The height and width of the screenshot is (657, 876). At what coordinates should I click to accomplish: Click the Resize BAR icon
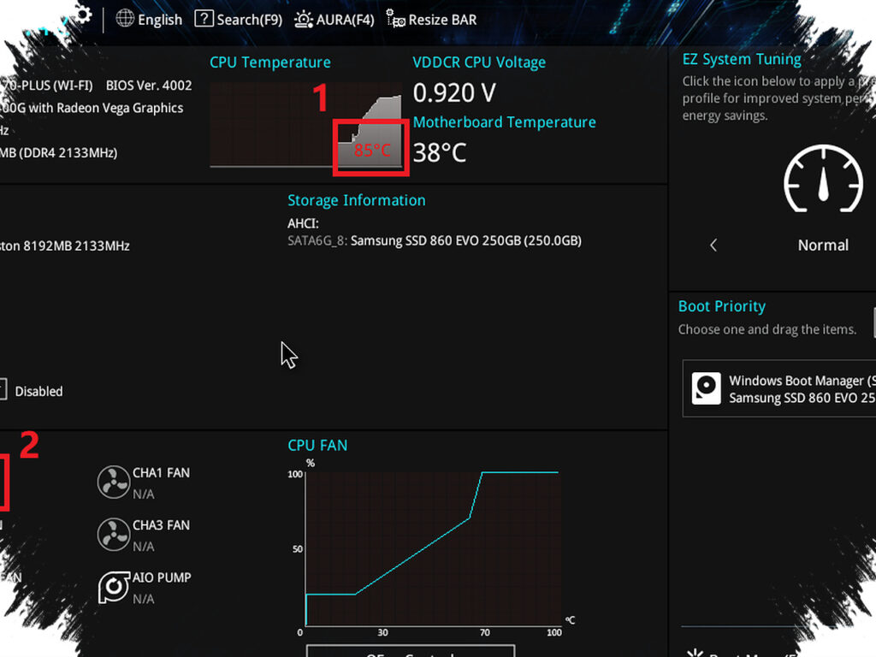click(395, 19)
